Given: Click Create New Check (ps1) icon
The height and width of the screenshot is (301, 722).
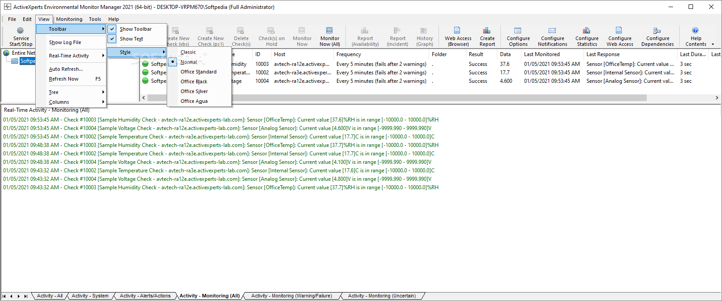Looking at the screenshot, I should click(x=210, y=31).
